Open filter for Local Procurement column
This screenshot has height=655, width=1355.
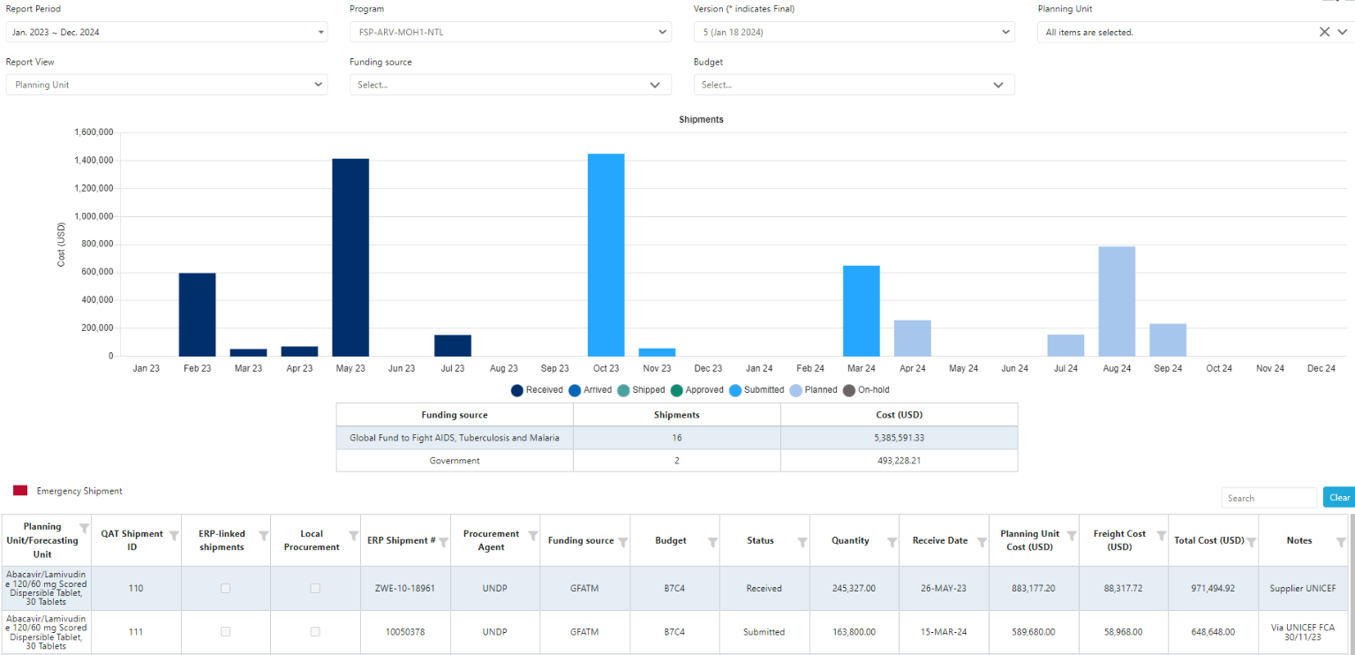coord(353,535)
